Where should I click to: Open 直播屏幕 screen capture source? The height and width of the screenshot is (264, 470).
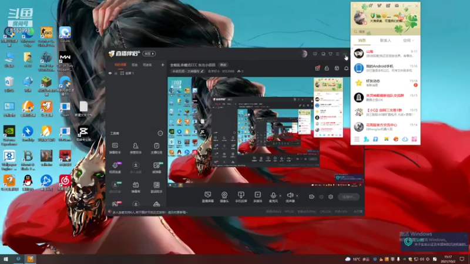click(x=207, y=197)
